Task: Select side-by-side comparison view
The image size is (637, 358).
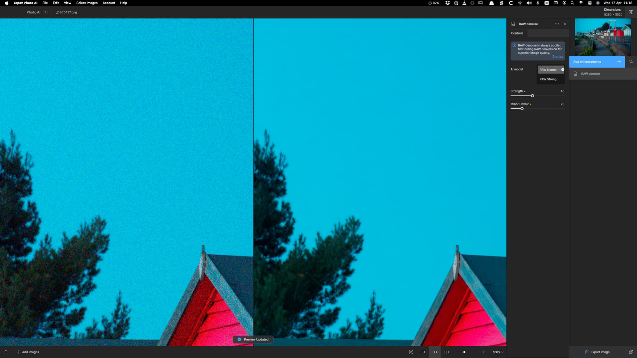Action: (x=435, y=352)
